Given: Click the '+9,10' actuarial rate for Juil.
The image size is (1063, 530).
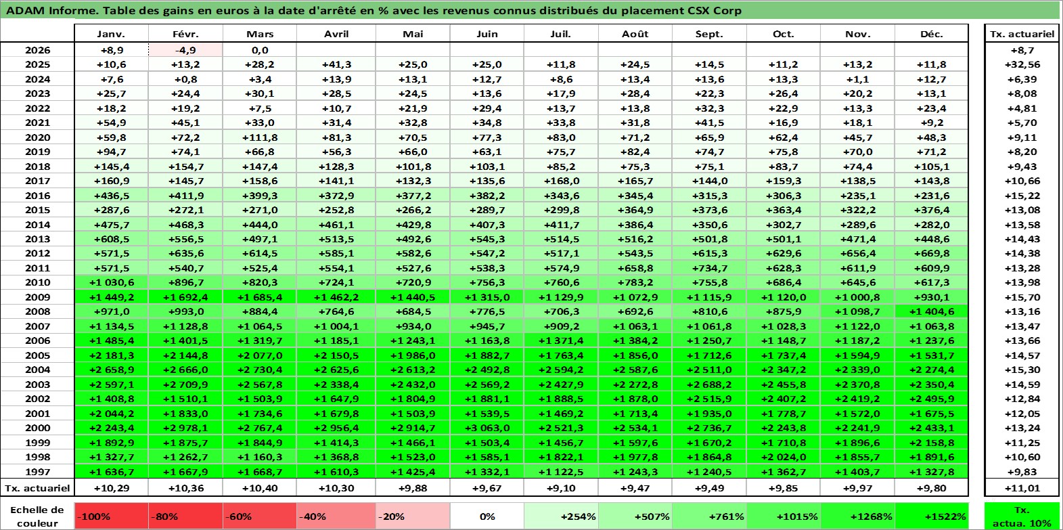Looking at the screenshot, I should click(561, 488).
